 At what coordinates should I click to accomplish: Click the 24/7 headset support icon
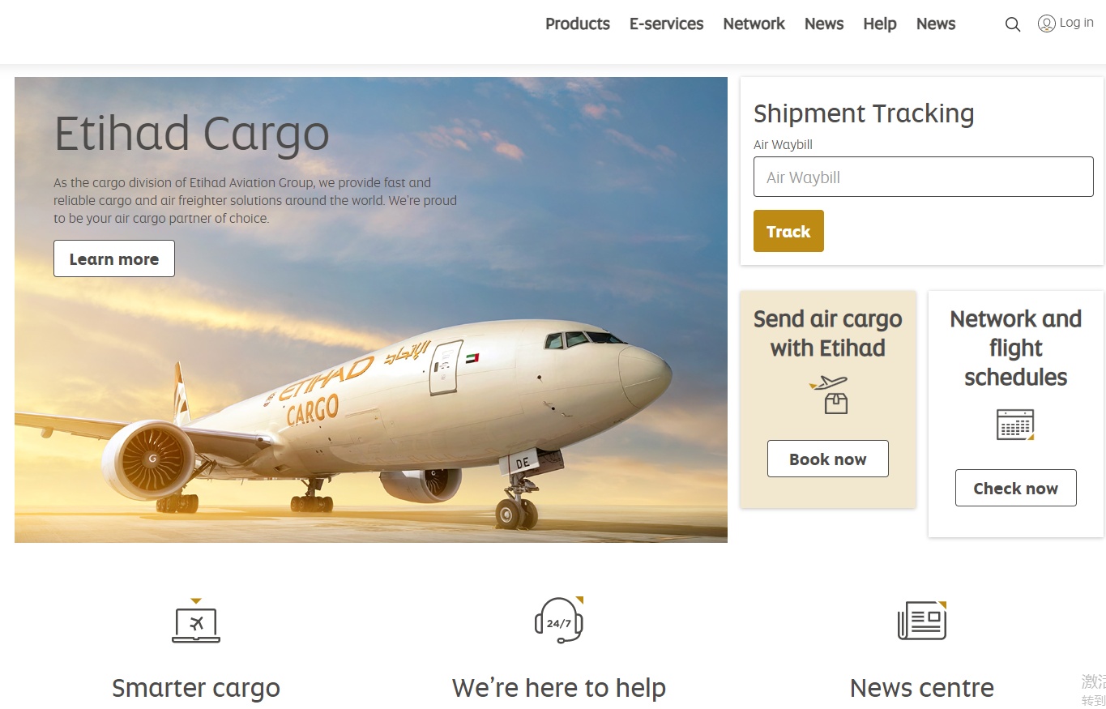tap(559, 620)
